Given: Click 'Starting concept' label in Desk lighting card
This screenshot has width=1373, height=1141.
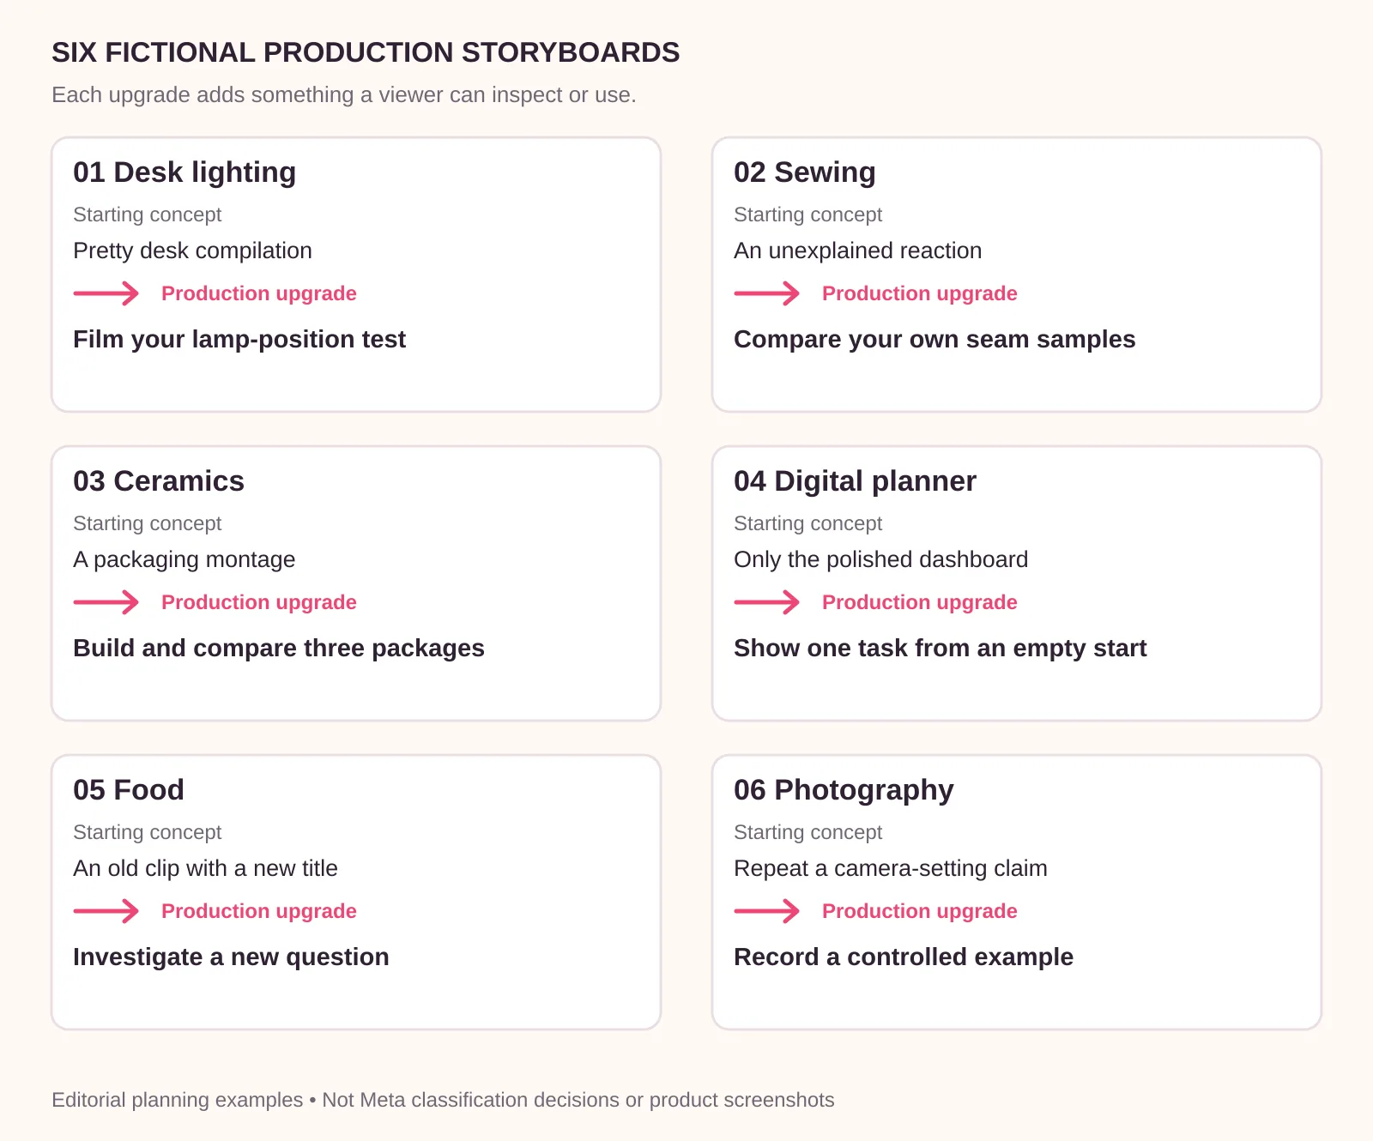Looking at the screenshot, I should pyautogui.click(x=148, y=214).
